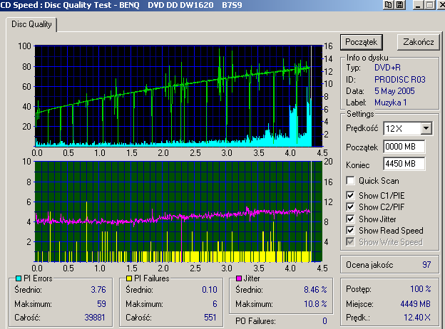Click the date value 5 May 2005
This screenshot has height=329, width=445.
(394, 91)
